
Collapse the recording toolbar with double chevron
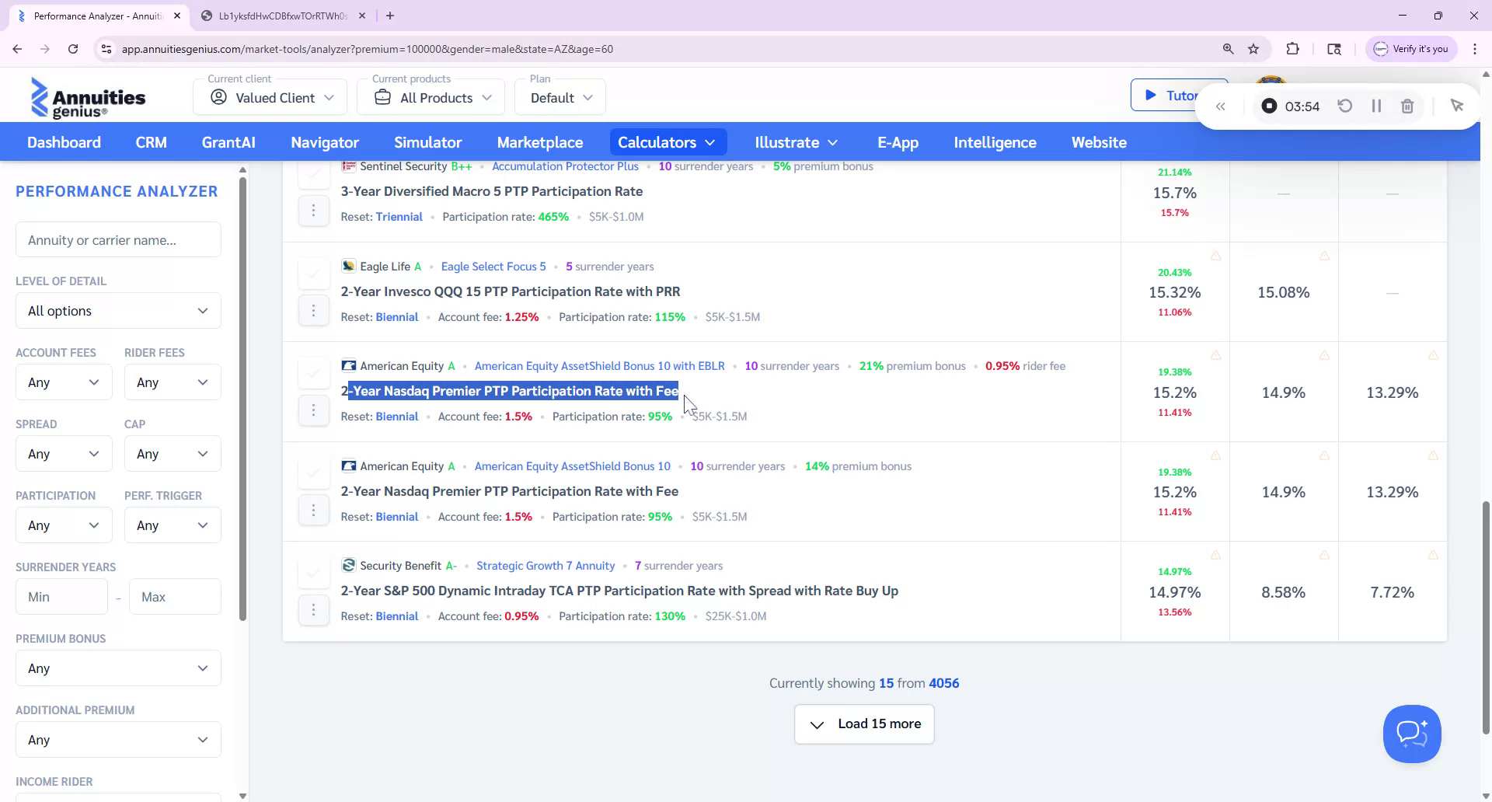click(1221, 106)
